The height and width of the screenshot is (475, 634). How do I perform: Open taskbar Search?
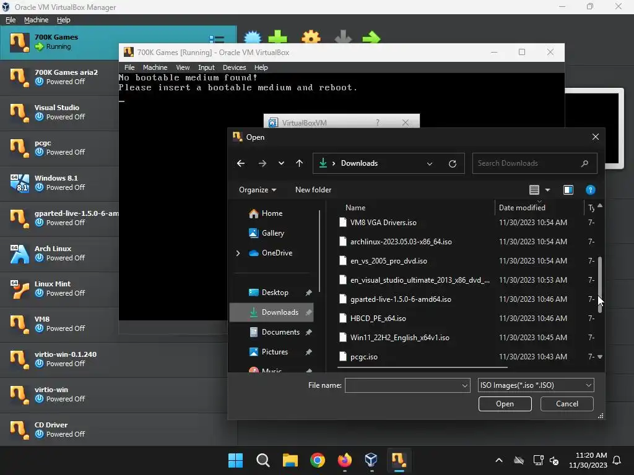pyautogui.click(x=263, y=460)
